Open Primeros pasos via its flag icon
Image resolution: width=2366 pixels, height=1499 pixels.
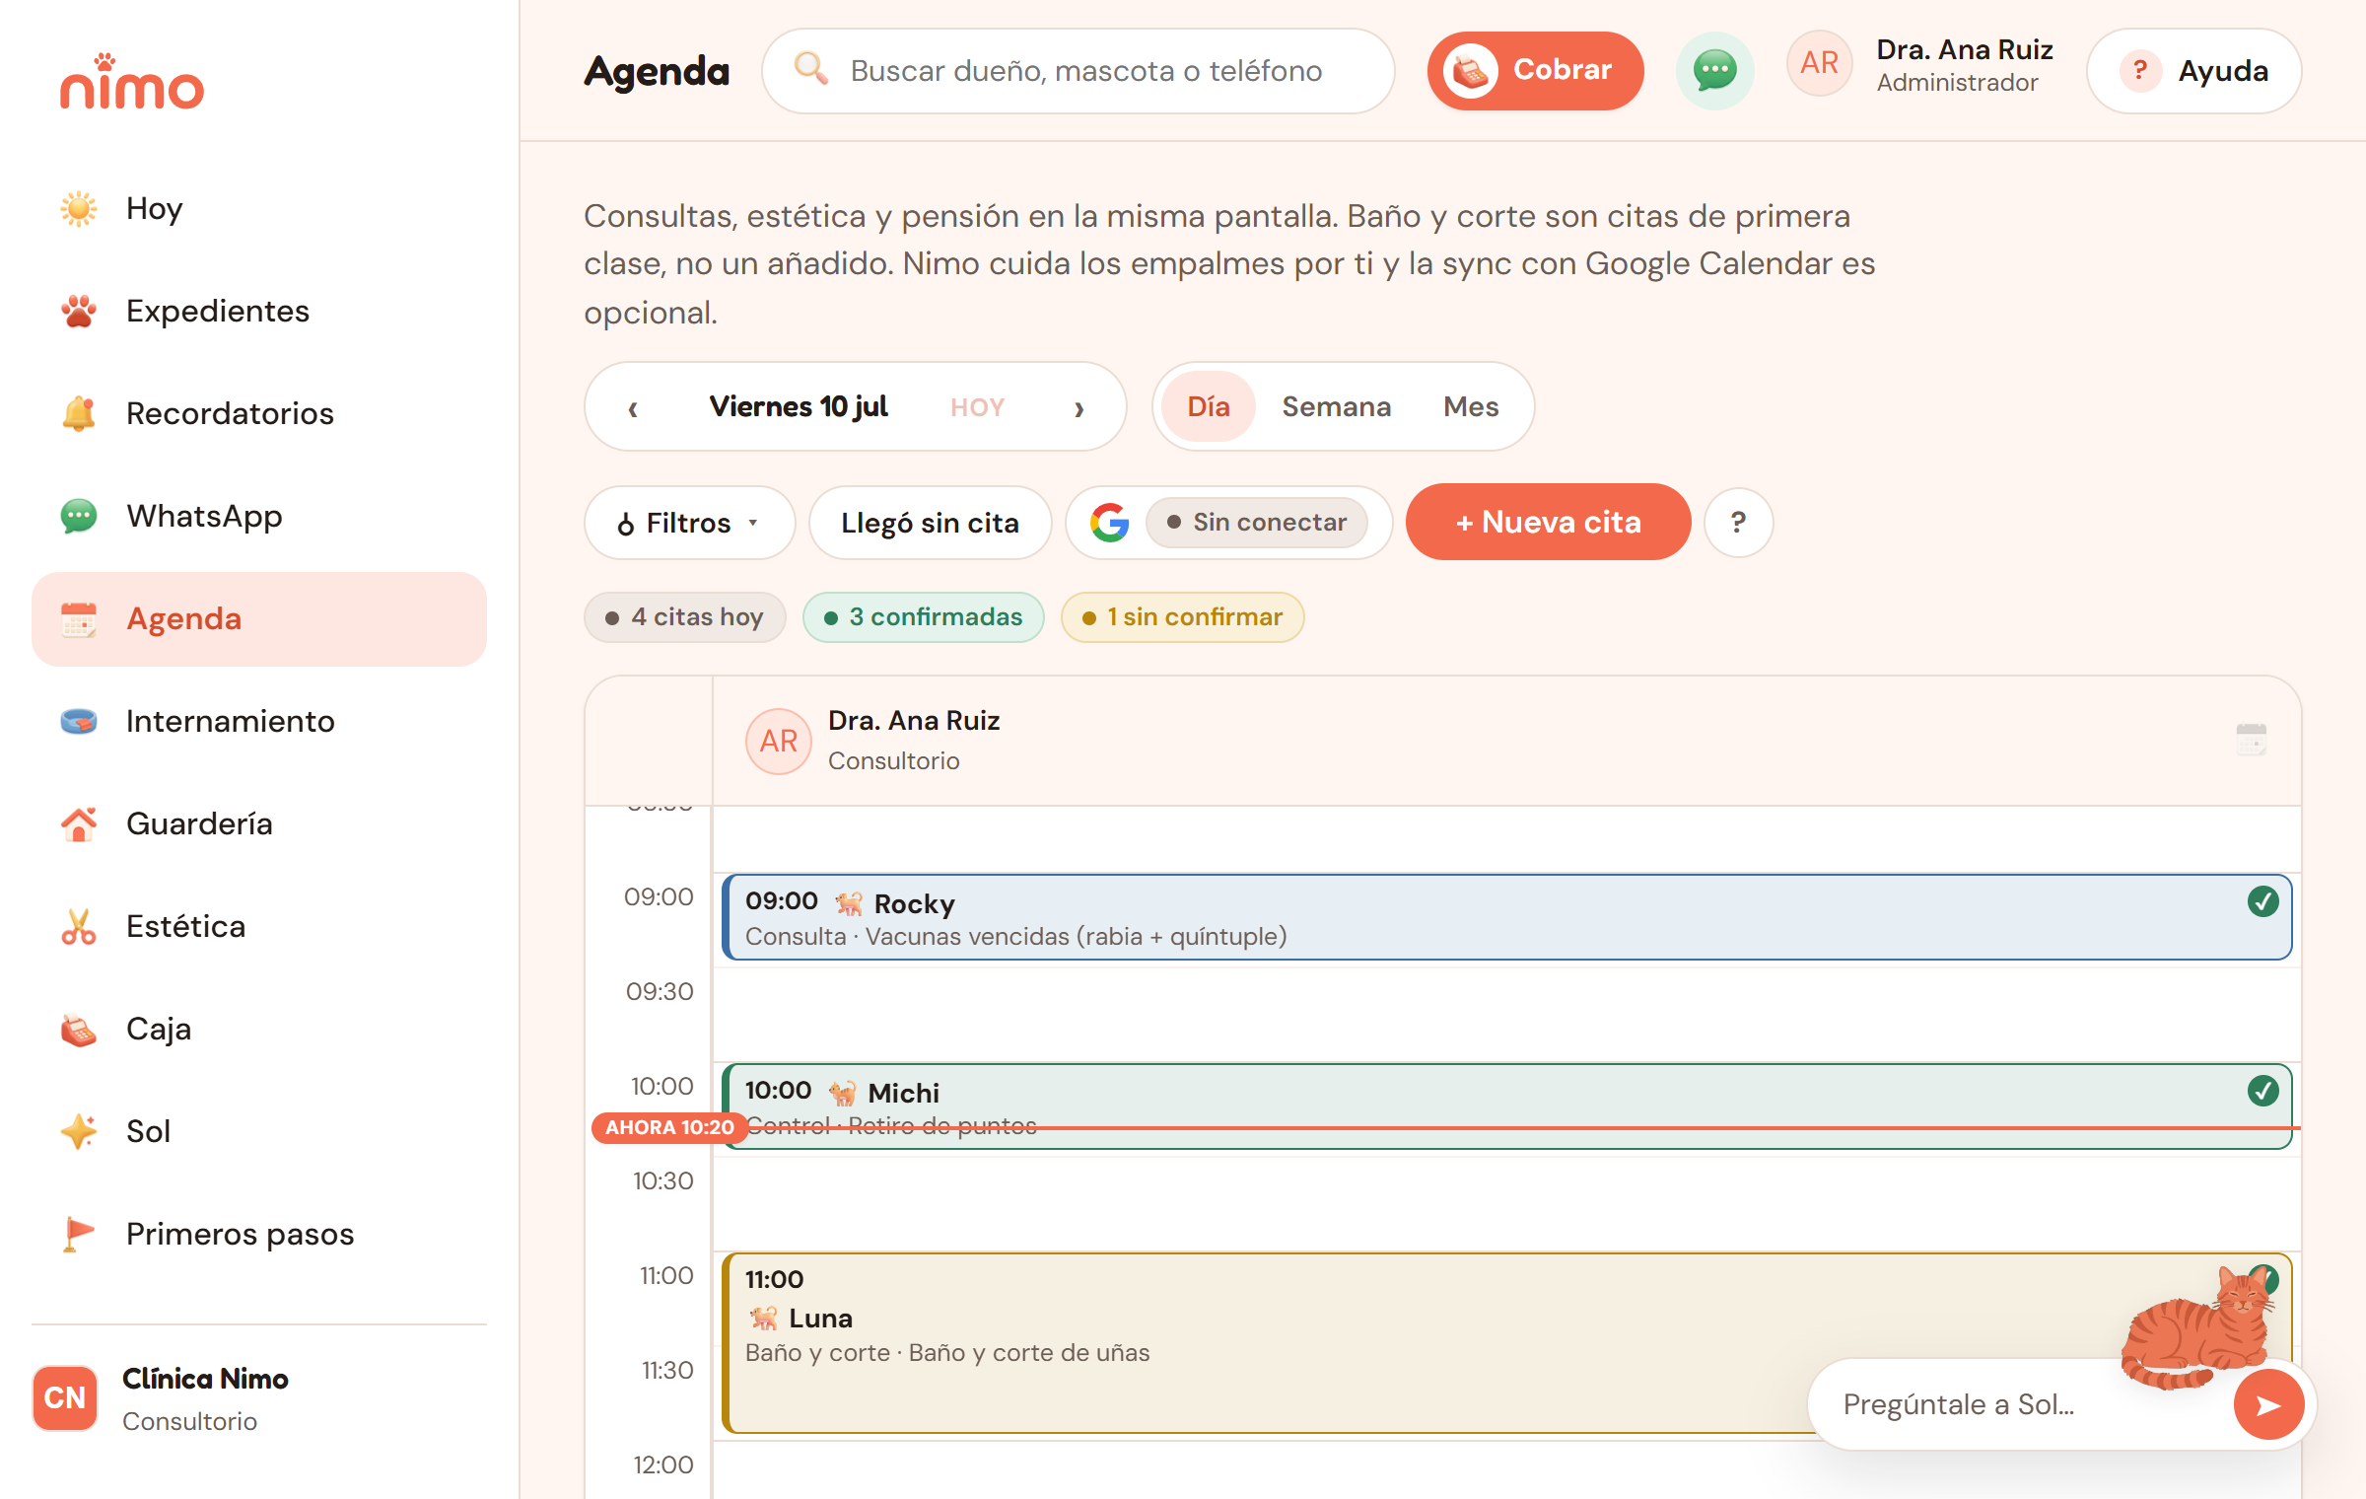79,1235
